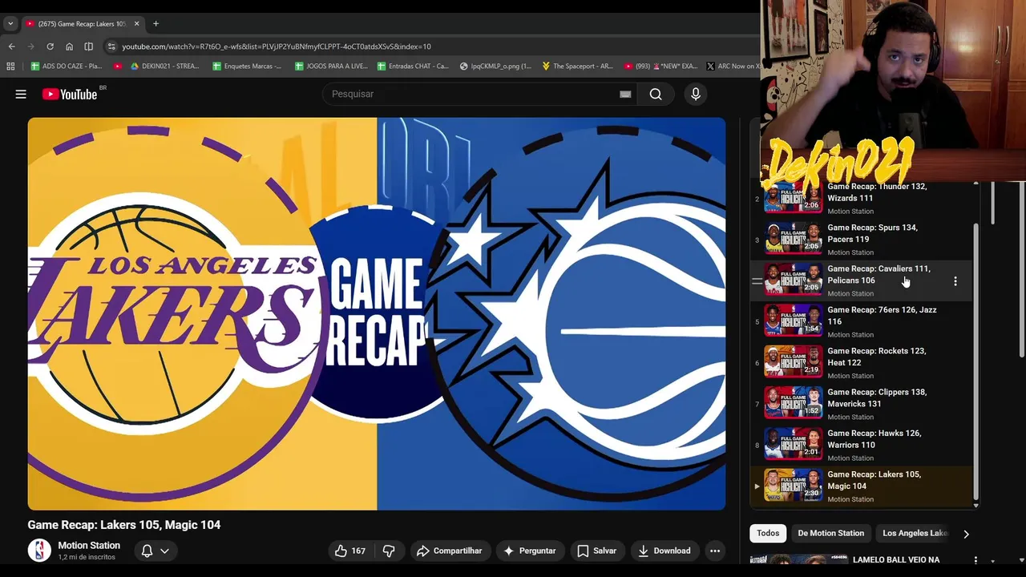Go to YouTube home via logo
1026x577 pixels.
[70, 94]
